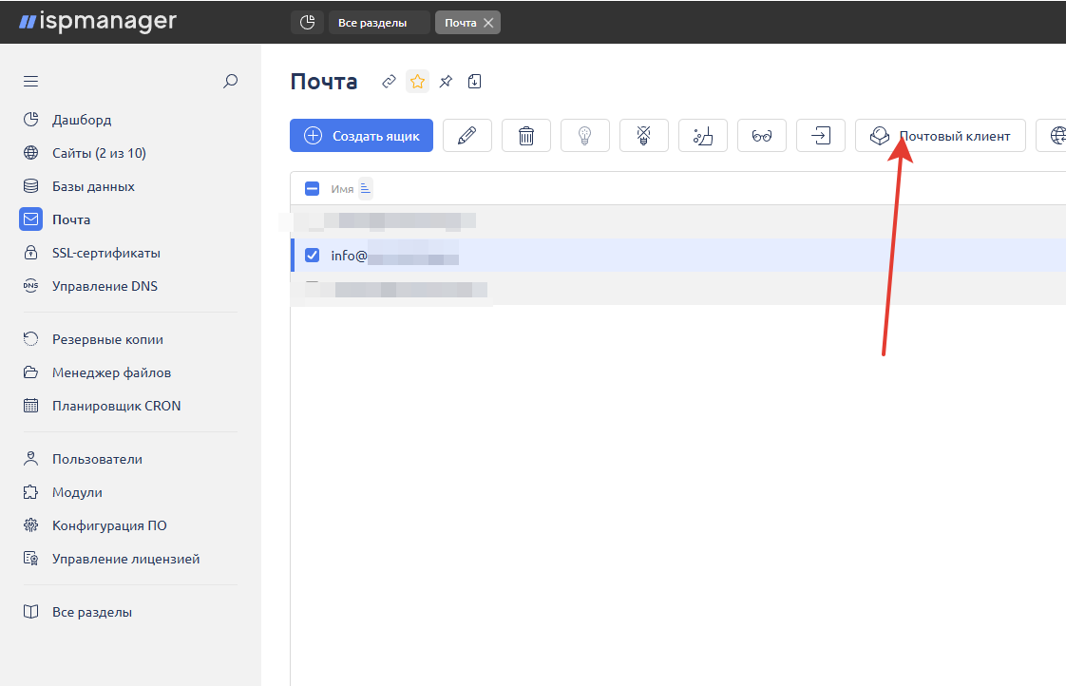Image resolution: width=1066 pixels, height=686 pixels.
Task: Uncheck the info@ mailbox checkbox
Action: pos(312,255)
